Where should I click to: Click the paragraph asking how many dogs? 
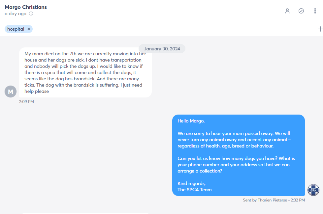236,165
